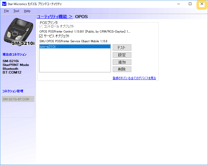This screenshot has width=208, height=165.
Task: Click the Star Micronics app icon in title bar
Action: tap(4, 4)
